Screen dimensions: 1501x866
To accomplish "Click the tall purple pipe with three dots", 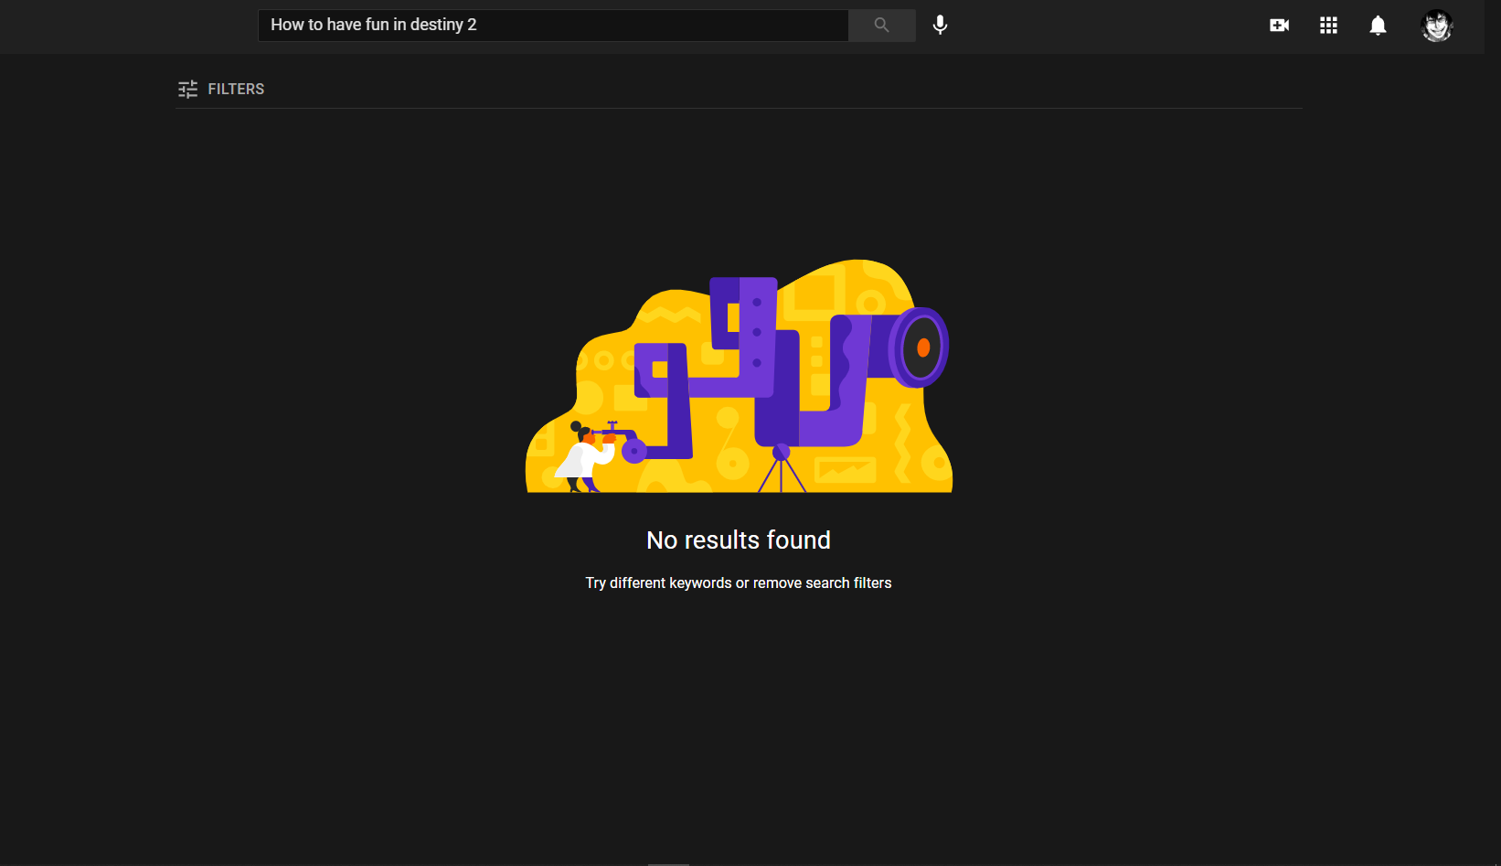I will pos(758,334).
